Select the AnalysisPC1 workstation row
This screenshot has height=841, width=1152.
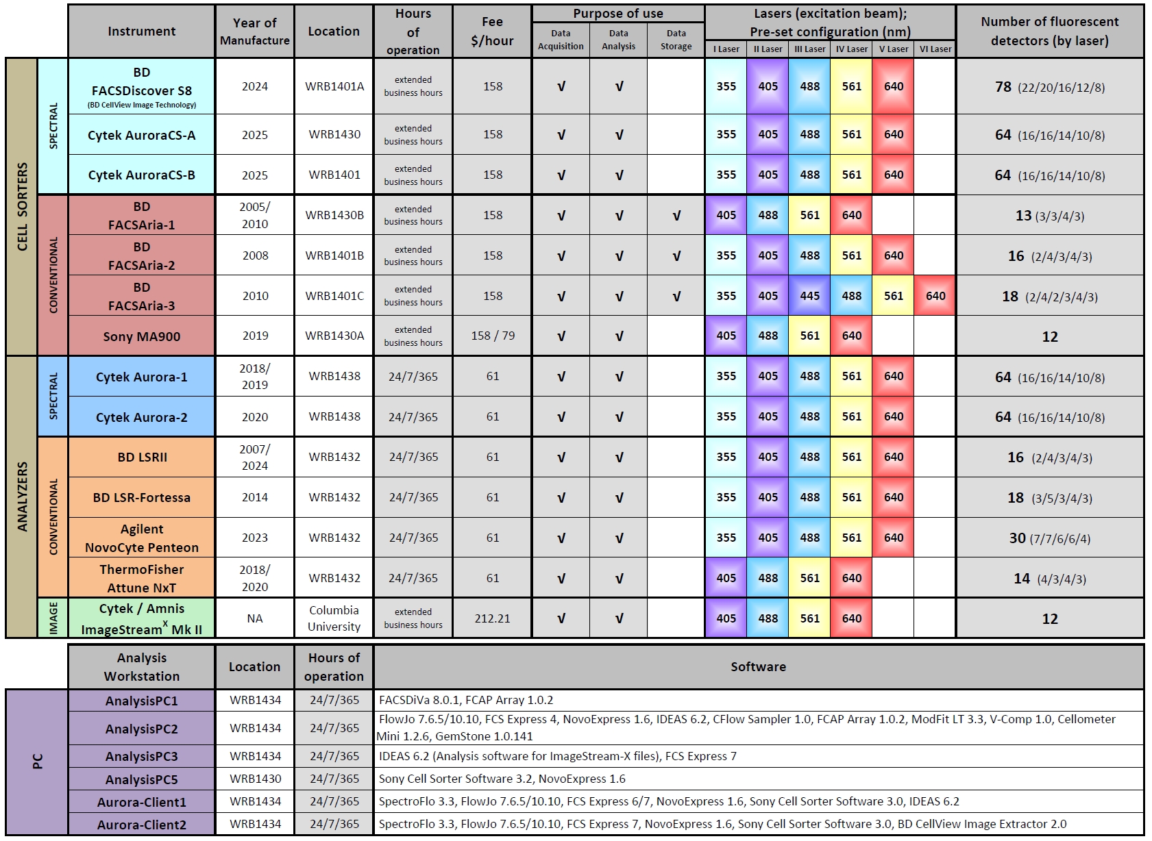click(141, 701)
